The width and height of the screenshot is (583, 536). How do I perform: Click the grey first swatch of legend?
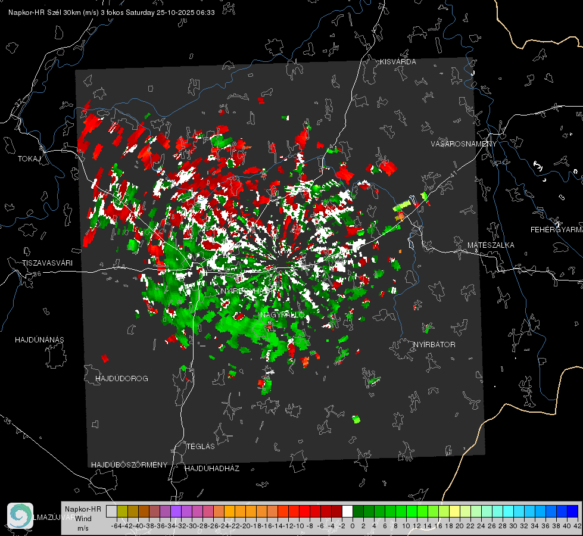[x=111, y=511]
